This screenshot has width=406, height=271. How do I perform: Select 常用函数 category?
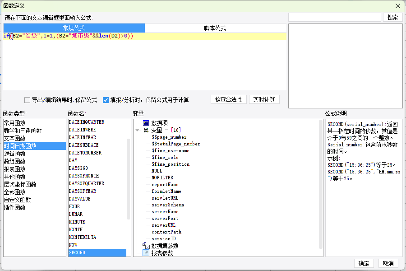point(34,123)
